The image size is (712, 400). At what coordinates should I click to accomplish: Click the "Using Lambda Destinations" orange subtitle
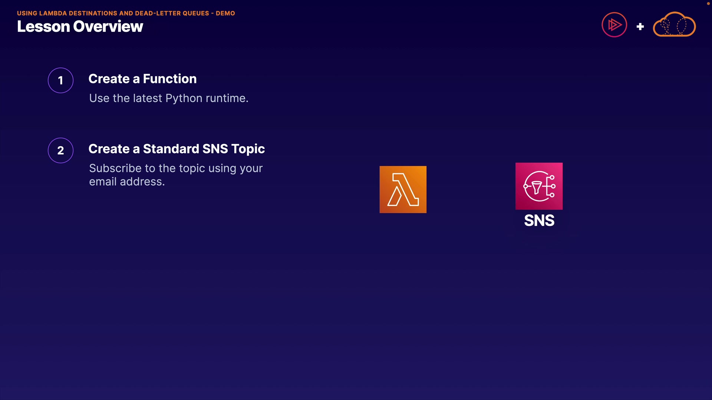tap(67, 13)
